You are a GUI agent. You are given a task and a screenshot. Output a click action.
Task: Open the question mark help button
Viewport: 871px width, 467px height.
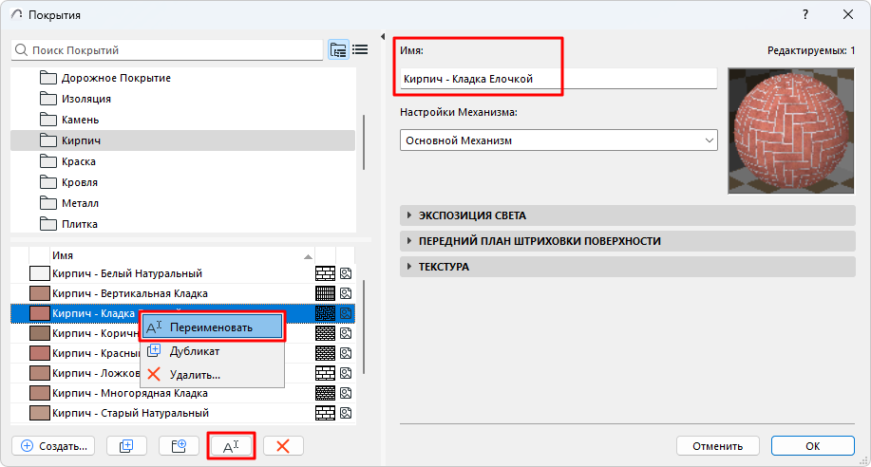click(x=805, y=14)
